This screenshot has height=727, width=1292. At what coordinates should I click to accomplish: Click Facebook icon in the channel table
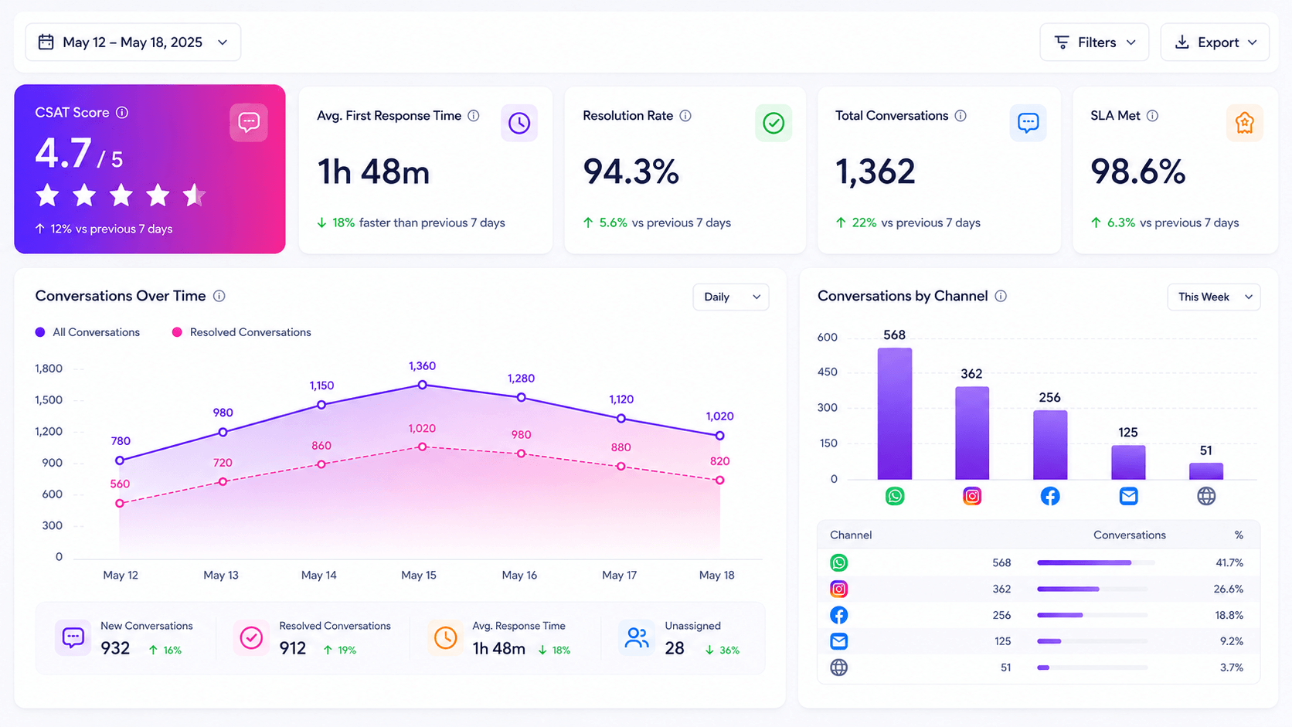coord(838,615)
